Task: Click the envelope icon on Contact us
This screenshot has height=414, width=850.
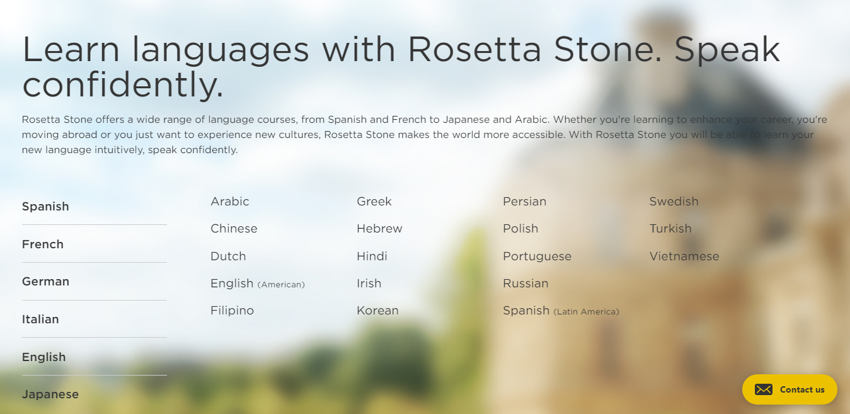Action: [x=764, y=389]
